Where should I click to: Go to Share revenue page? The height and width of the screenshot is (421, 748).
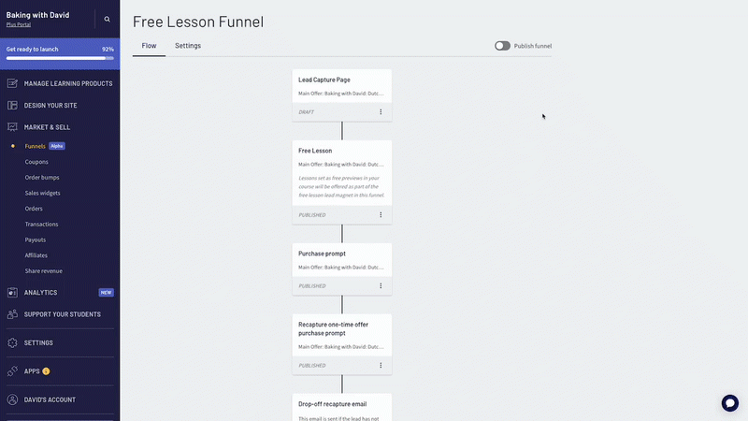coord(43,271)
